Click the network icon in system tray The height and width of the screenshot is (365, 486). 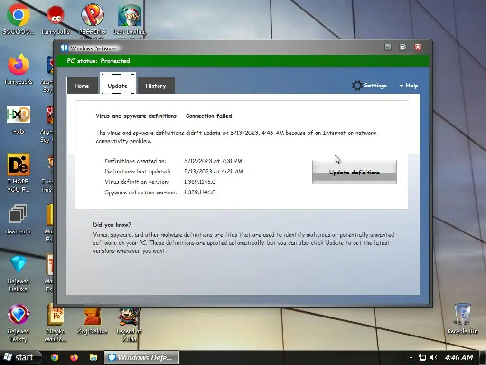422,357
